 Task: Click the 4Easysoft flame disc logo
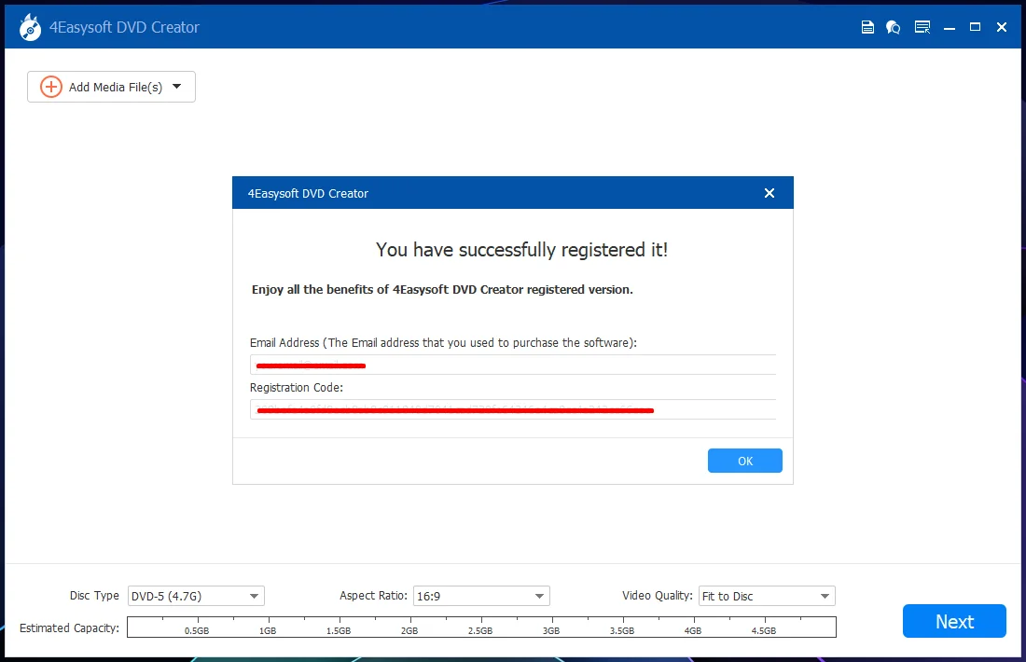pyautogui.click(x=30, y=27)
